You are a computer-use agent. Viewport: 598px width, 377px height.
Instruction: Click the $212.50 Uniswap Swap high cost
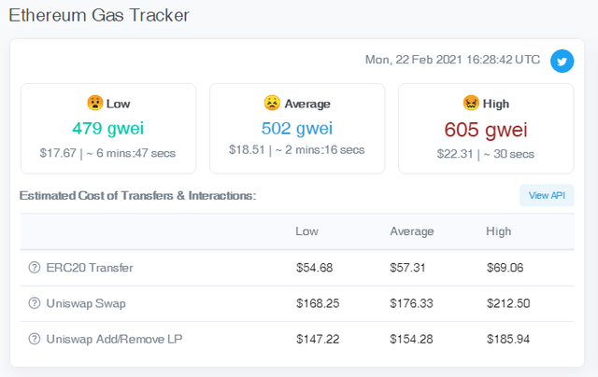pos(508,303)
